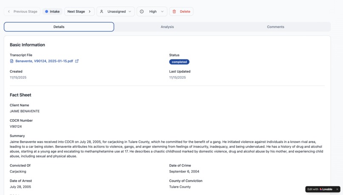Click the Basic Information heading
This screenshot has height=195, width=343.
point(27,45)
